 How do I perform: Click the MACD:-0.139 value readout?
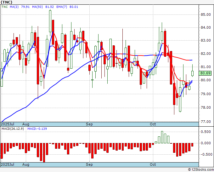37,129
